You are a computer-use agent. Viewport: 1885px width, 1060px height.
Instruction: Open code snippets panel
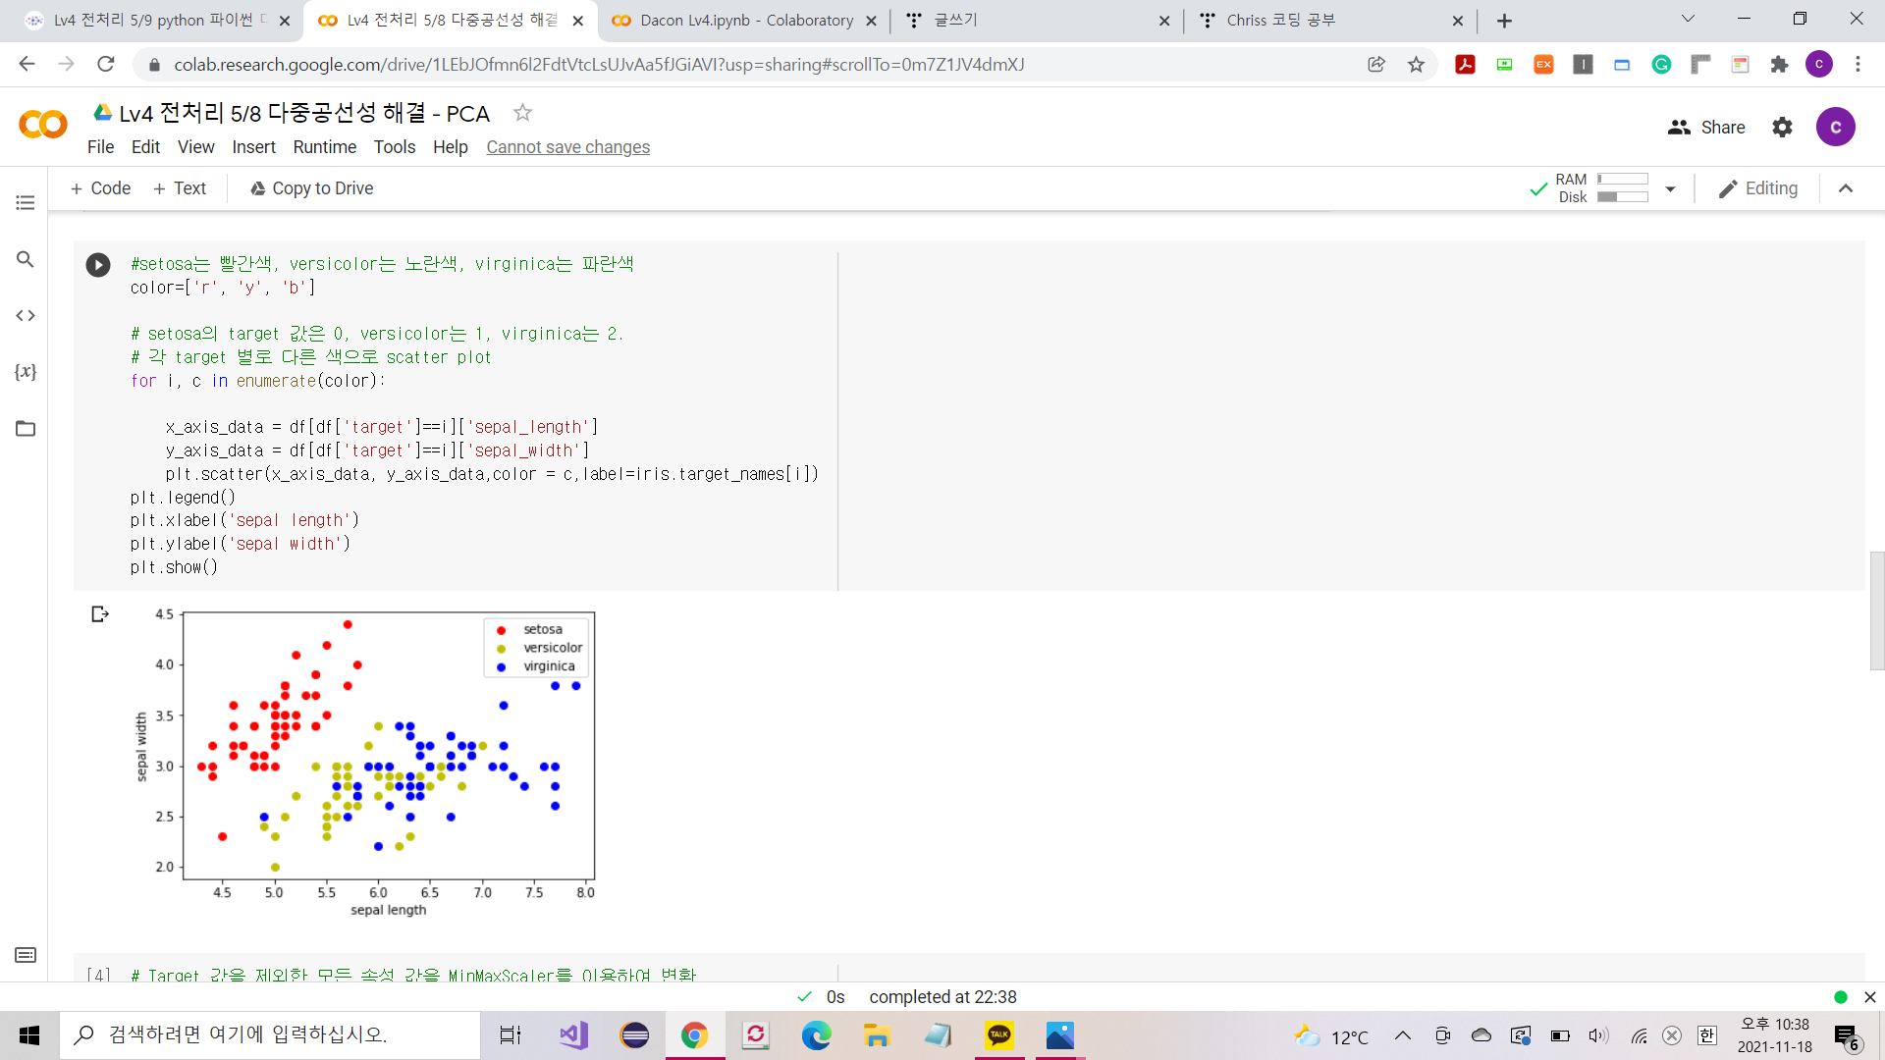26,316
